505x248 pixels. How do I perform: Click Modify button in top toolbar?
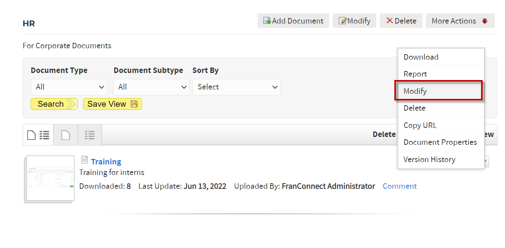tap(354, 21)
